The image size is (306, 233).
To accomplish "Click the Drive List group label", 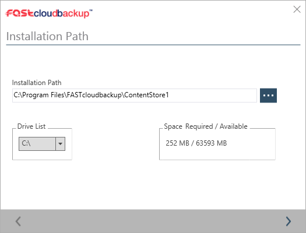I will click(31, 126).
